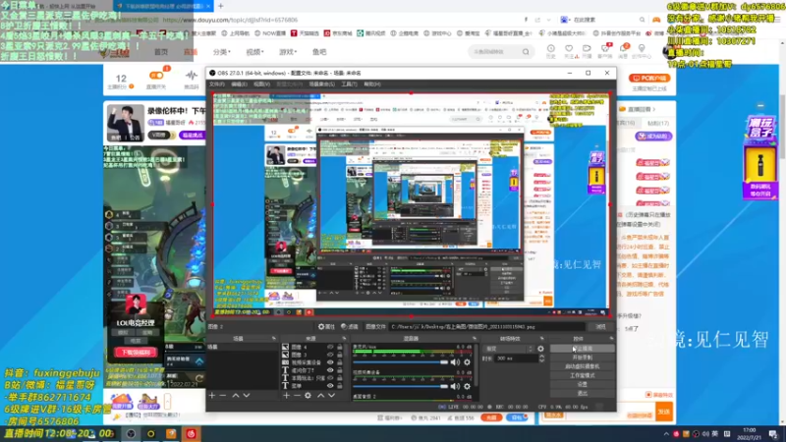Open the red app icon in taskbar
786x442 pixels.
coord(191,434)
